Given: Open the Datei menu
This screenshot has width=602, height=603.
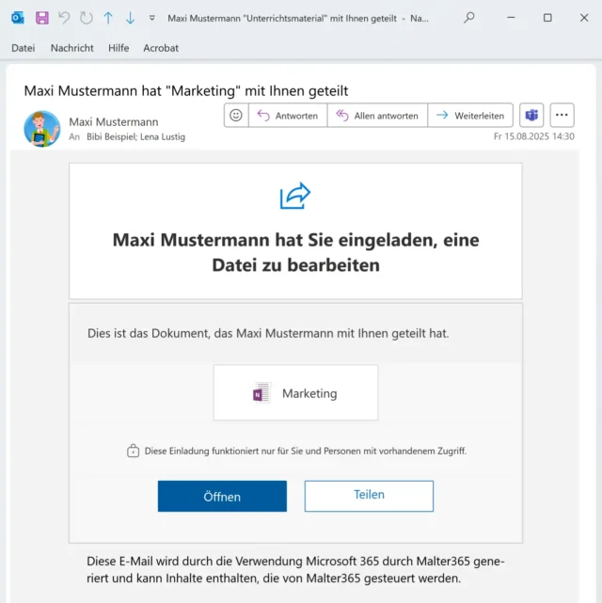Looking at the screenshot, I should coord(24,48).
